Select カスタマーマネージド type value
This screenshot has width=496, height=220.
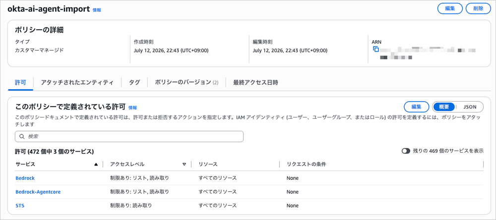39,50
